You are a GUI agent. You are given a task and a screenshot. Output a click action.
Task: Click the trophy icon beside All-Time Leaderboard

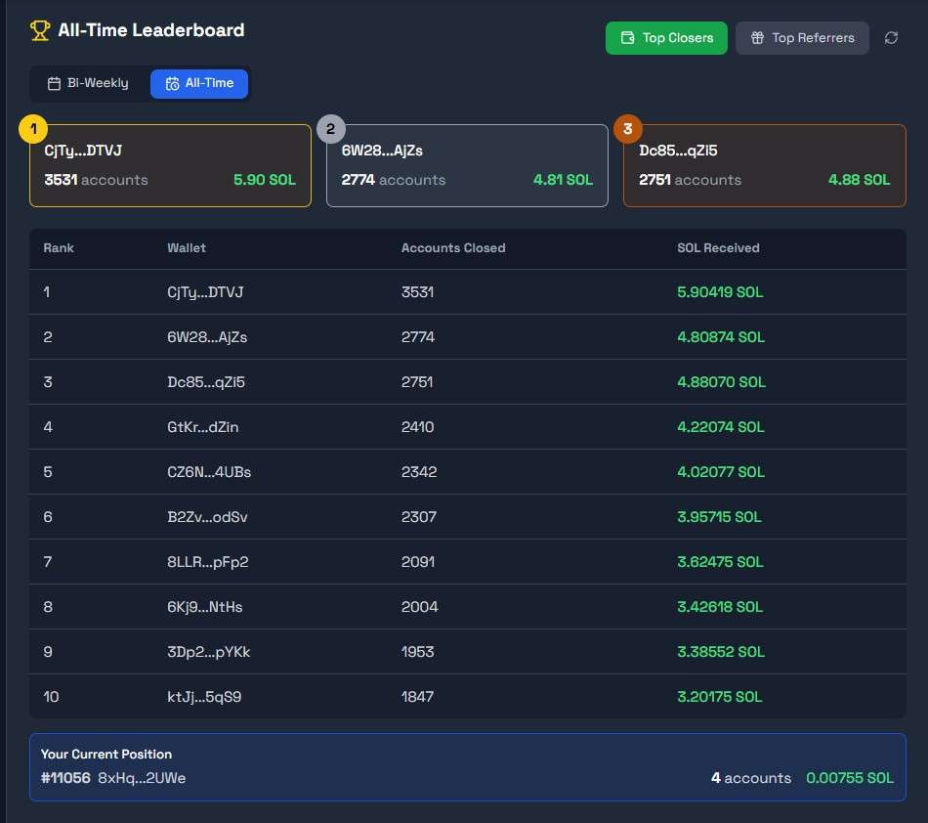click(x=40, y=30)
